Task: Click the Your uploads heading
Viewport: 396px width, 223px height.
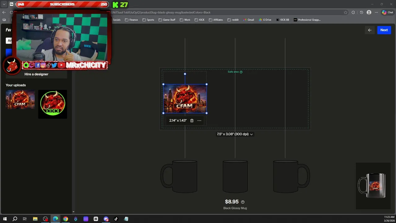Action: point(16,85)
